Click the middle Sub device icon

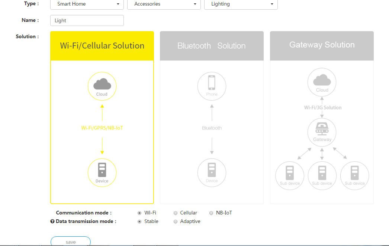coord(322,176)
